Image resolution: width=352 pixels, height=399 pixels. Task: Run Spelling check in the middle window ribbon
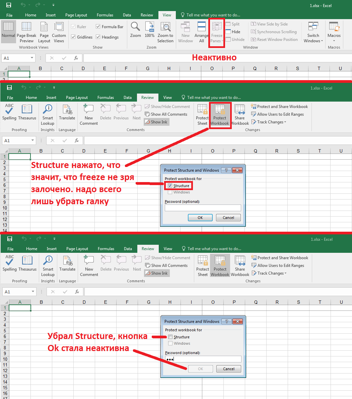click(9, 112)
